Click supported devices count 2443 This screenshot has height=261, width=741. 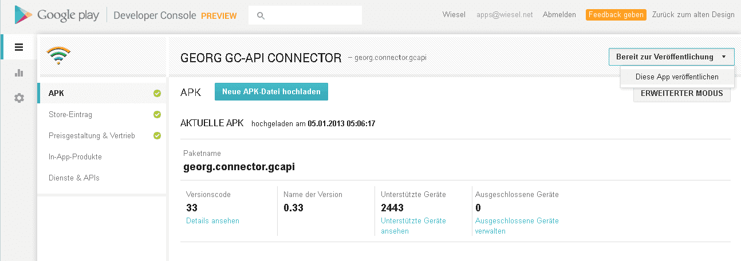tap(392, 207)
